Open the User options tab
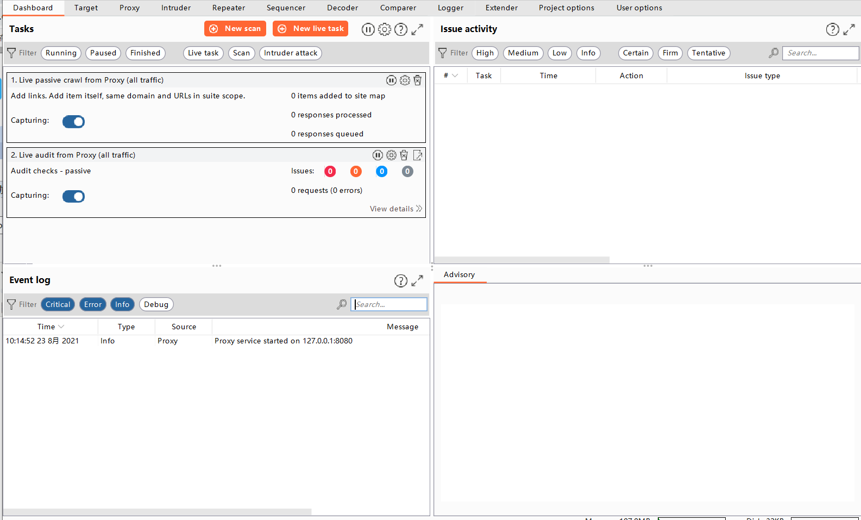The width and height of the screenshot is (861, 520). 639,8
